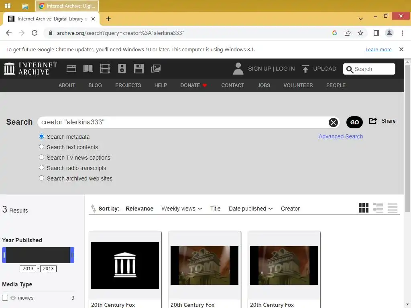Select Search radio transcripts option
The height and width of the screenshot is (308, 411).
[41, 167]
